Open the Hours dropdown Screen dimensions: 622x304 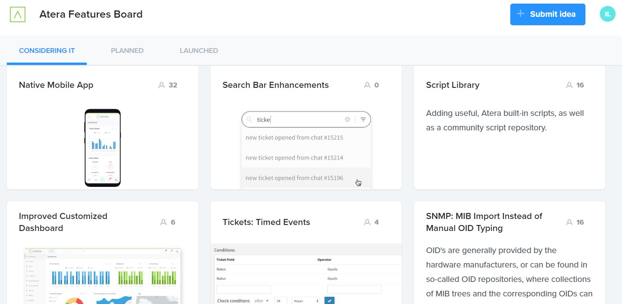tap(306, 301)
